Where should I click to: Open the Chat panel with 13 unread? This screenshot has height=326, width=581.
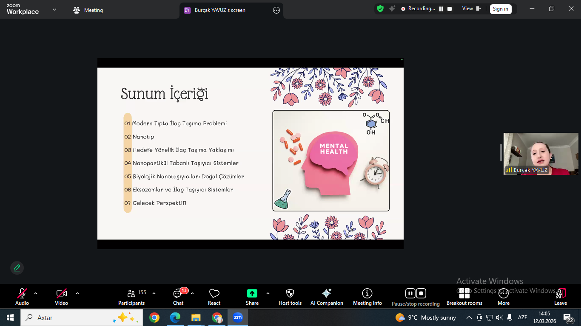tap(178, 294)
